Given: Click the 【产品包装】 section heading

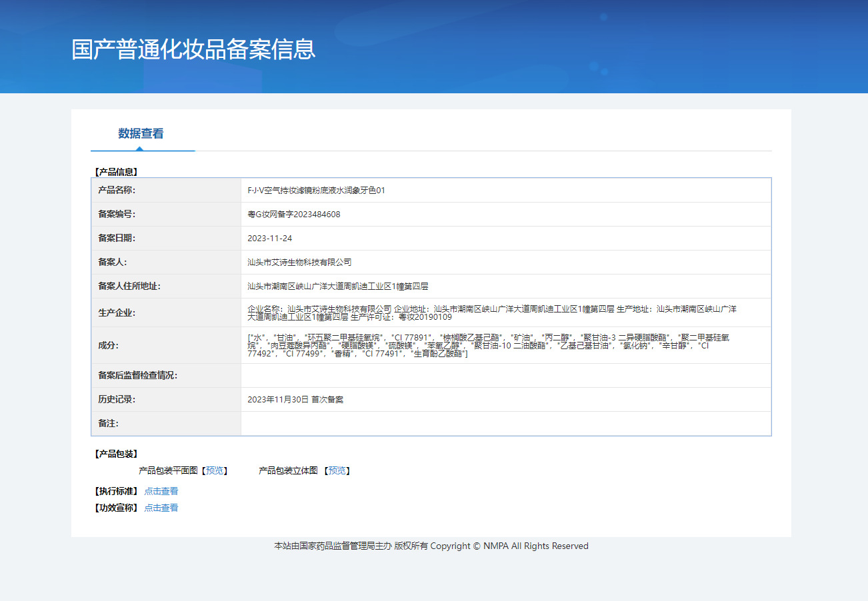Looking at the screenshot, I should click(x=116, y=454).
